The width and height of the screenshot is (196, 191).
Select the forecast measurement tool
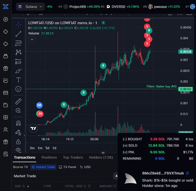(18, 61)
